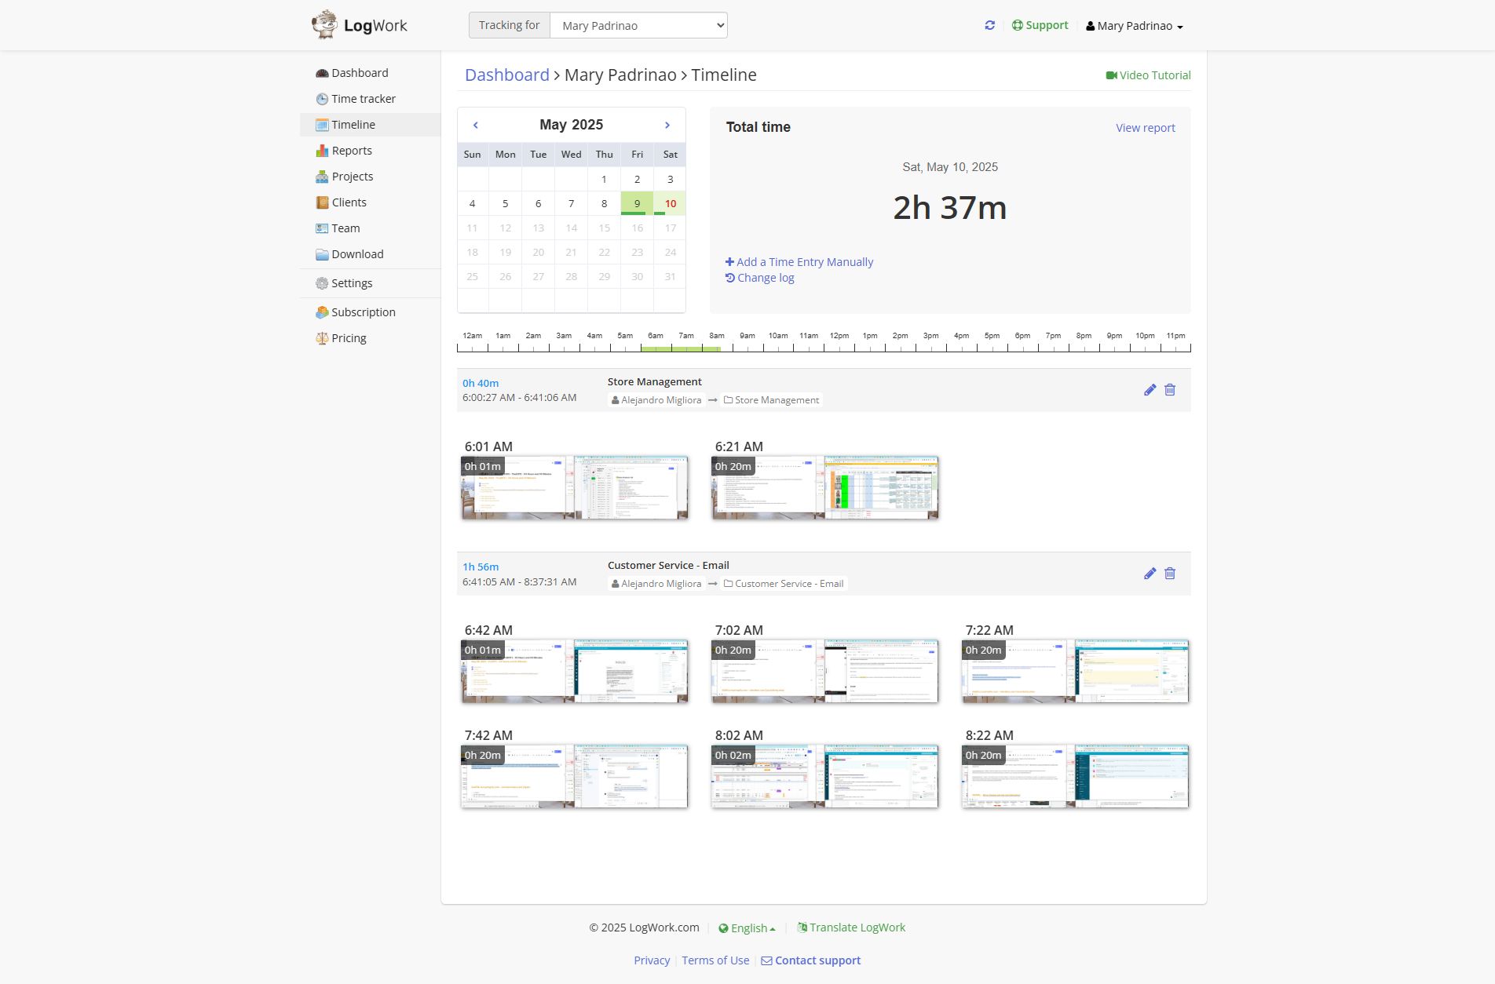Select May 2 in the calendar
The height and width of the screenshot is (984, 1495).
[637, 179]
